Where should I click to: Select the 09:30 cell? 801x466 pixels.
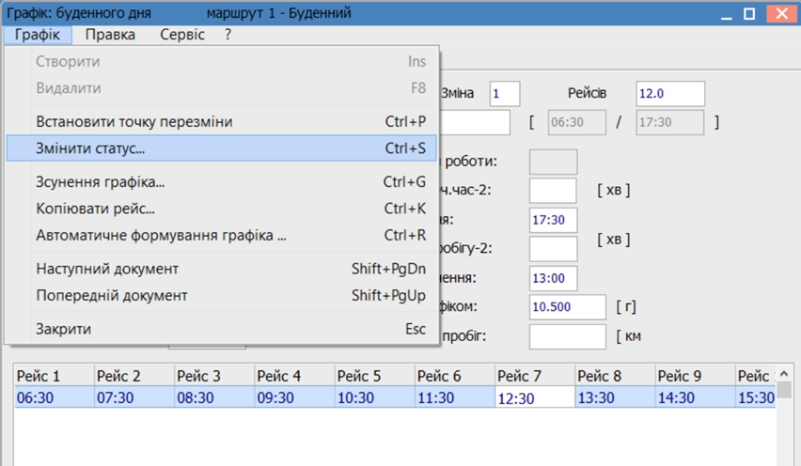(x=295, y=397)
